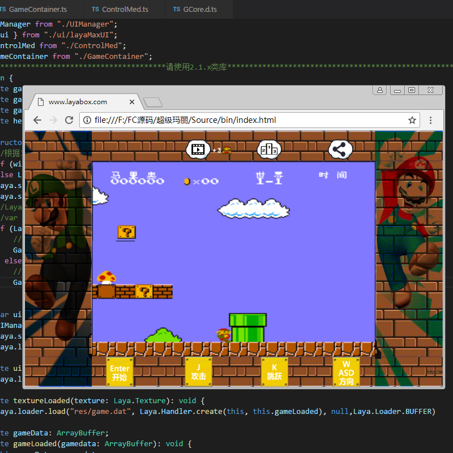Close the www.layabox.com browser tab

click(x=132, y=102)
